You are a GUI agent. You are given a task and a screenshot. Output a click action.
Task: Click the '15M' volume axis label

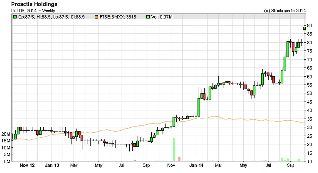tap(6, 141)
